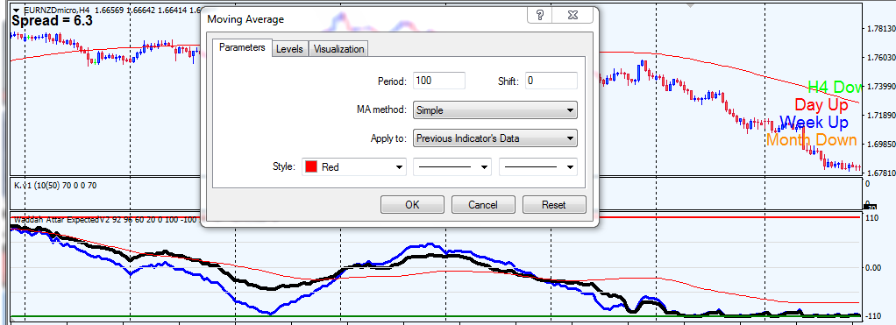Click the Reset button

point(554,204)
